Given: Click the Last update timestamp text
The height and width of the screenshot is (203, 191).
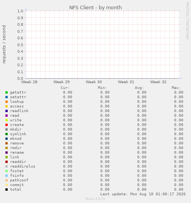Looking at the screenshot, I should pyautogui.click(x=143, y=194).
